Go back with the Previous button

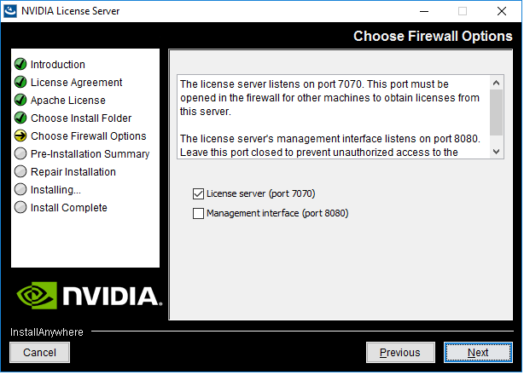coord(400,353)
